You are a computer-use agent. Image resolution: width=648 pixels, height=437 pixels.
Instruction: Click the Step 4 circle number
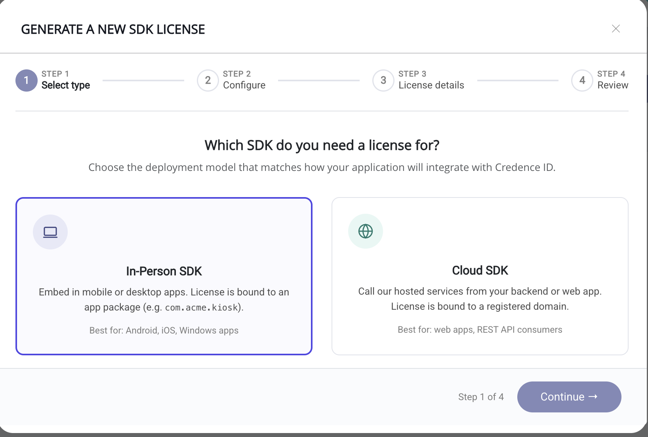pyautogui.click(x=582, y=80)
